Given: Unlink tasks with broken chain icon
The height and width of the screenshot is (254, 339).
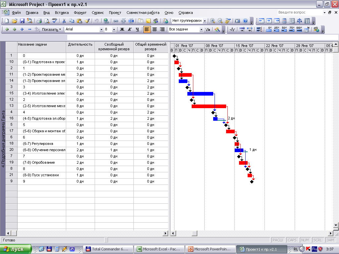Looking at the screenshot, I should point(123,21).
